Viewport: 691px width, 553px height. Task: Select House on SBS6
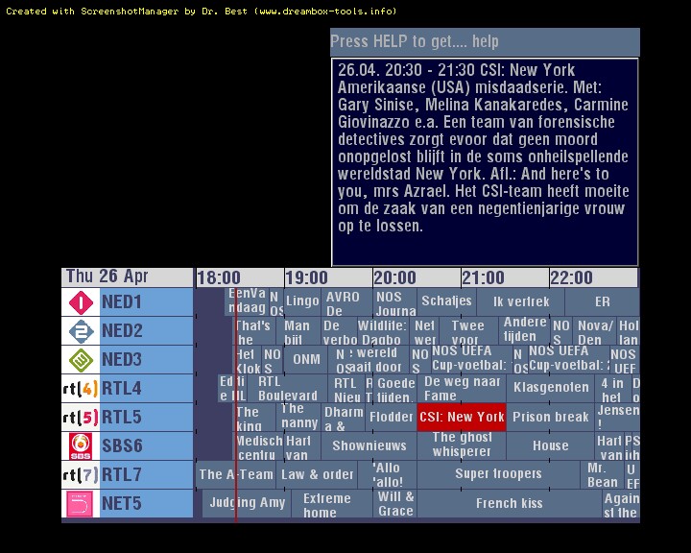point(551,445)
